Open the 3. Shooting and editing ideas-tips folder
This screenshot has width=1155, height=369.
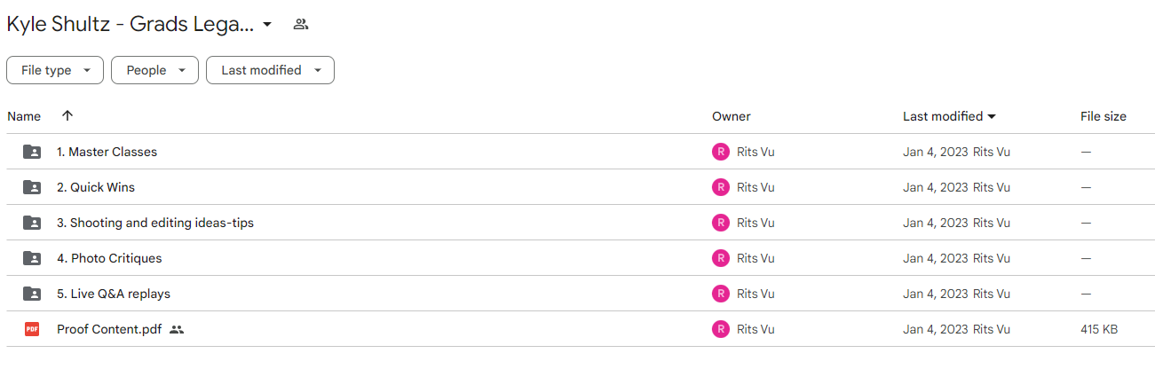pos(155,223)
